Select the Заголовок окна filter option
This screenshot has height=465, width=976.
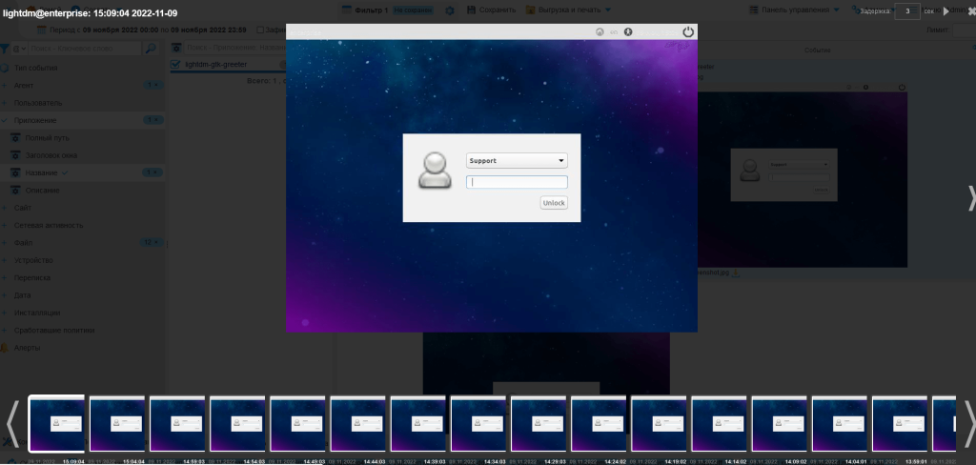[51, 155]
